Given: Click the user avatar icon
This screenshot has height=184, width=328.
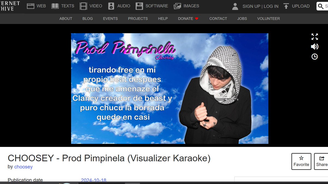Looking at the screenshot, I should coord(235,6).
